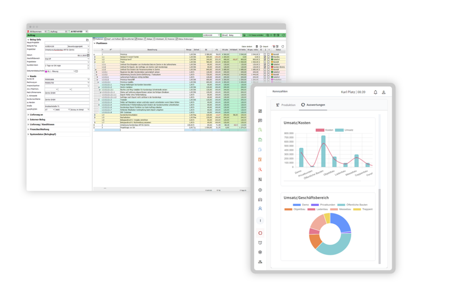The image size is (449, 292).
Task: Click the red circle icon in sidebar
Action: [x=260, y=233]
